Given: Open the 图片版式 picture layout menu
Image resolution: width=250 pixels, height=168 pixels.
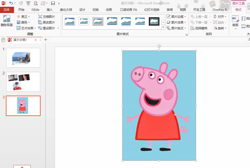Looking at the screenshot, I should coord(176,28).
